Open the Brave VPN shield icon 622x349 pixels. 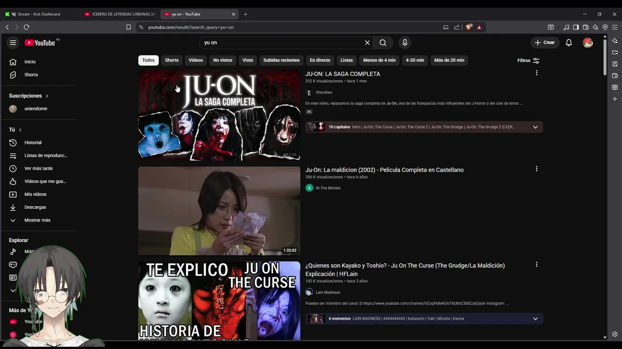click(x=605, y=27)
